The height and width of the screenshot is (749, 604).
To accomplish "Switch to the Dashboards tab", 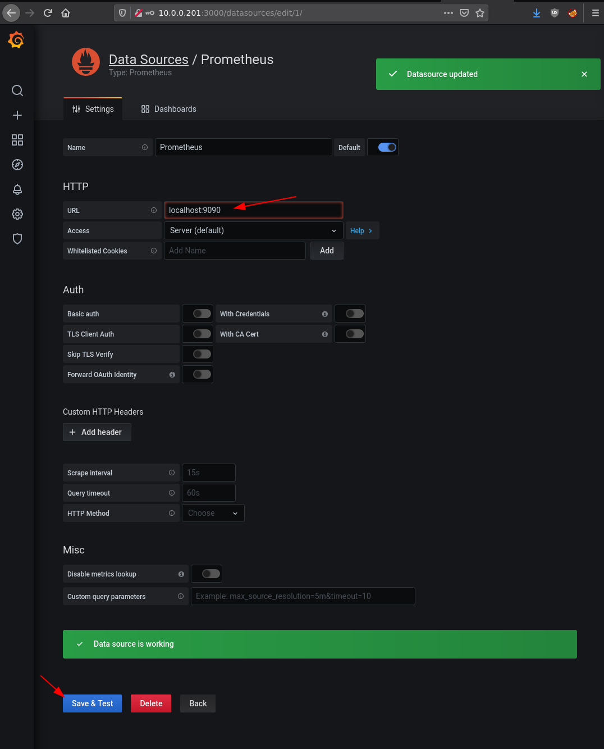I will 168,109.
